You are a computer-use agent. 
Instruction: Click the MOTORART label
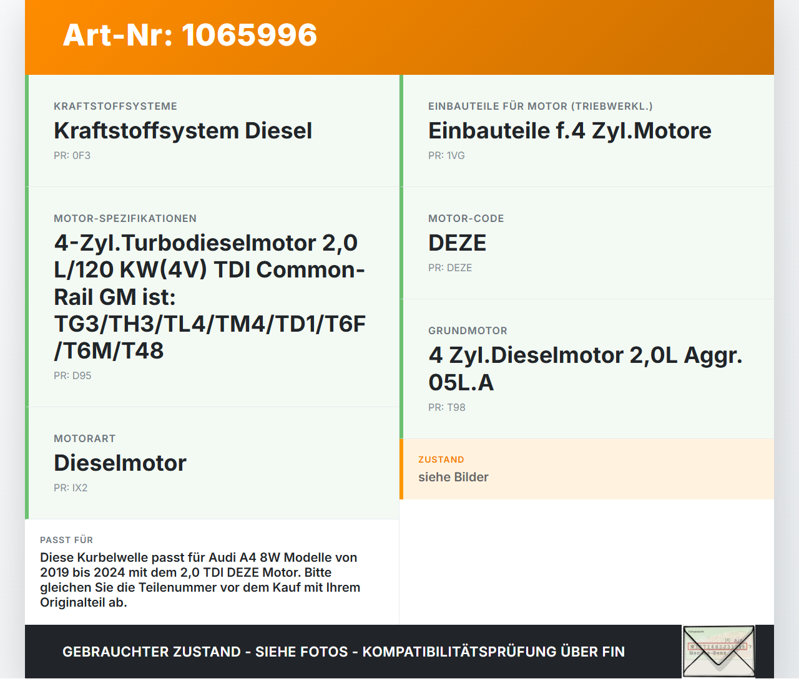(x=85, y=439)
